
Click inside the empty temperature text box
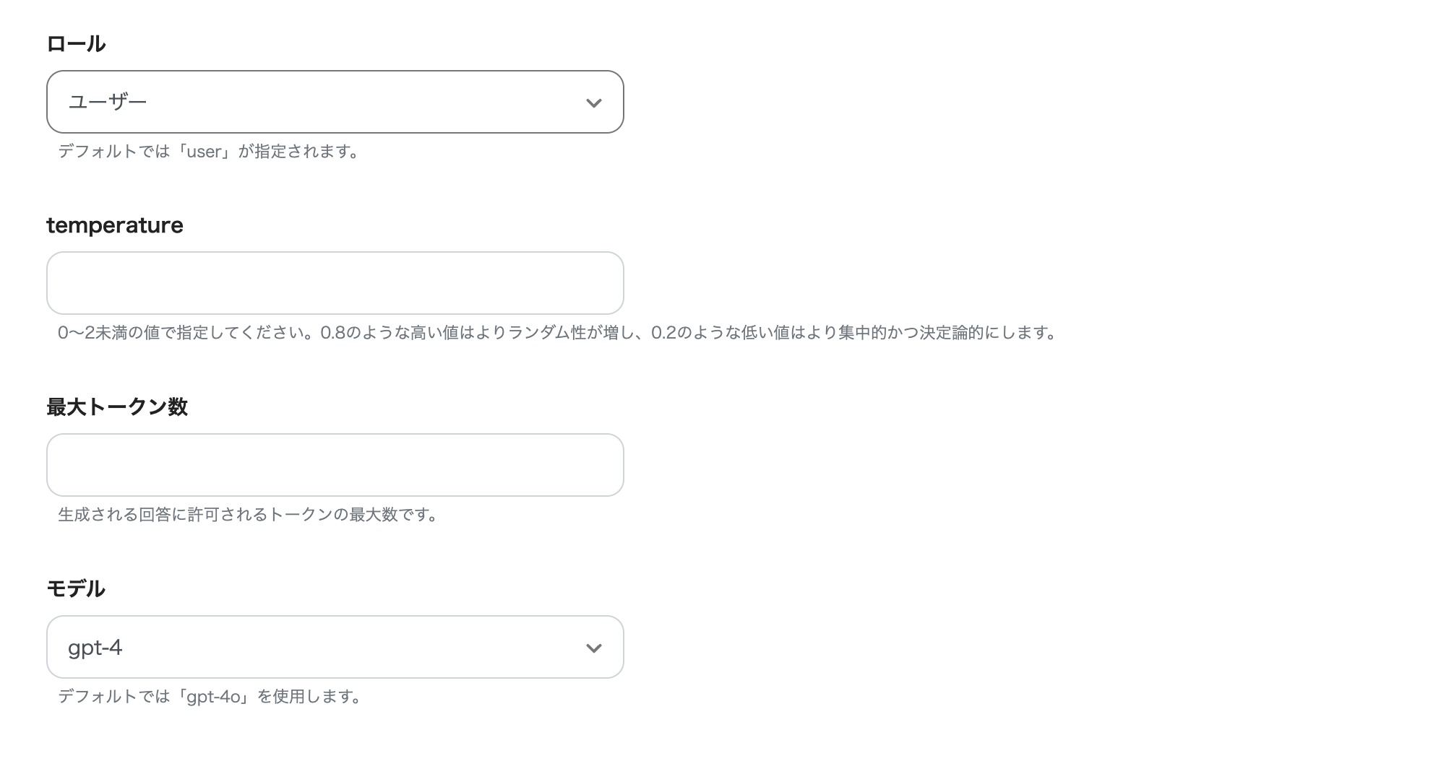pos(335,283)
